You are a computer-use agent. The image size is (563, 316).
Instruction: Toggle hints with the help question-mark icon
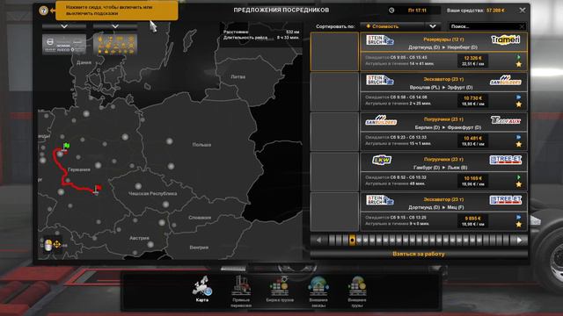point(43,11)
